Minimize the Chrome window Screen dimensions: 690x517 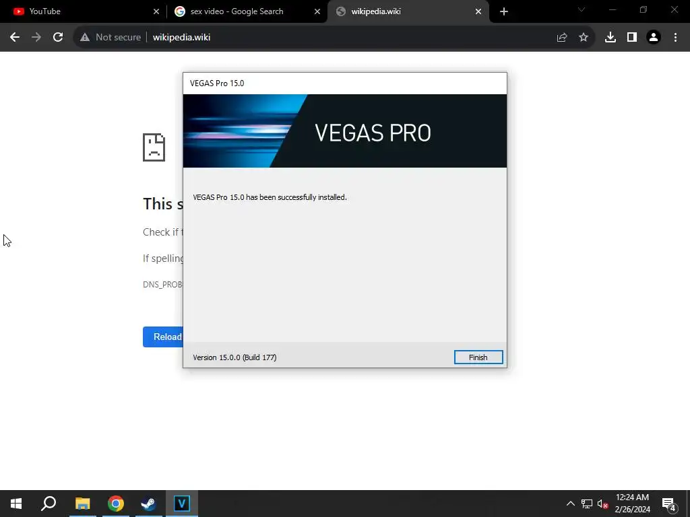click(612, 9)
